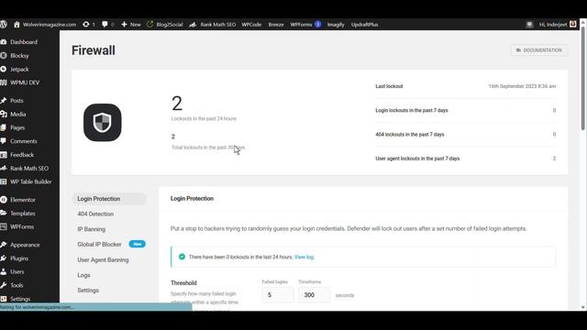Click the Media icon in sidebar
This screenshot has height=330, width=587.
[x=4, y=114]
